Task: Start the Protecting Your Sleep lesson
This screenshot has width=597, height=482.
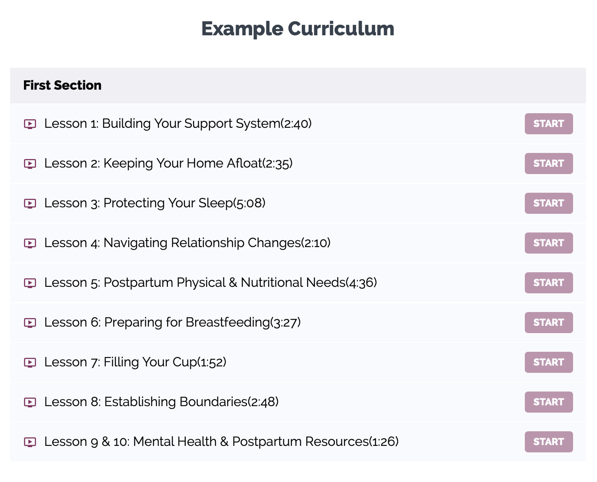Action: point(548,203)
